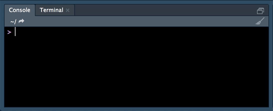Select the Console tab

point(20,10)
